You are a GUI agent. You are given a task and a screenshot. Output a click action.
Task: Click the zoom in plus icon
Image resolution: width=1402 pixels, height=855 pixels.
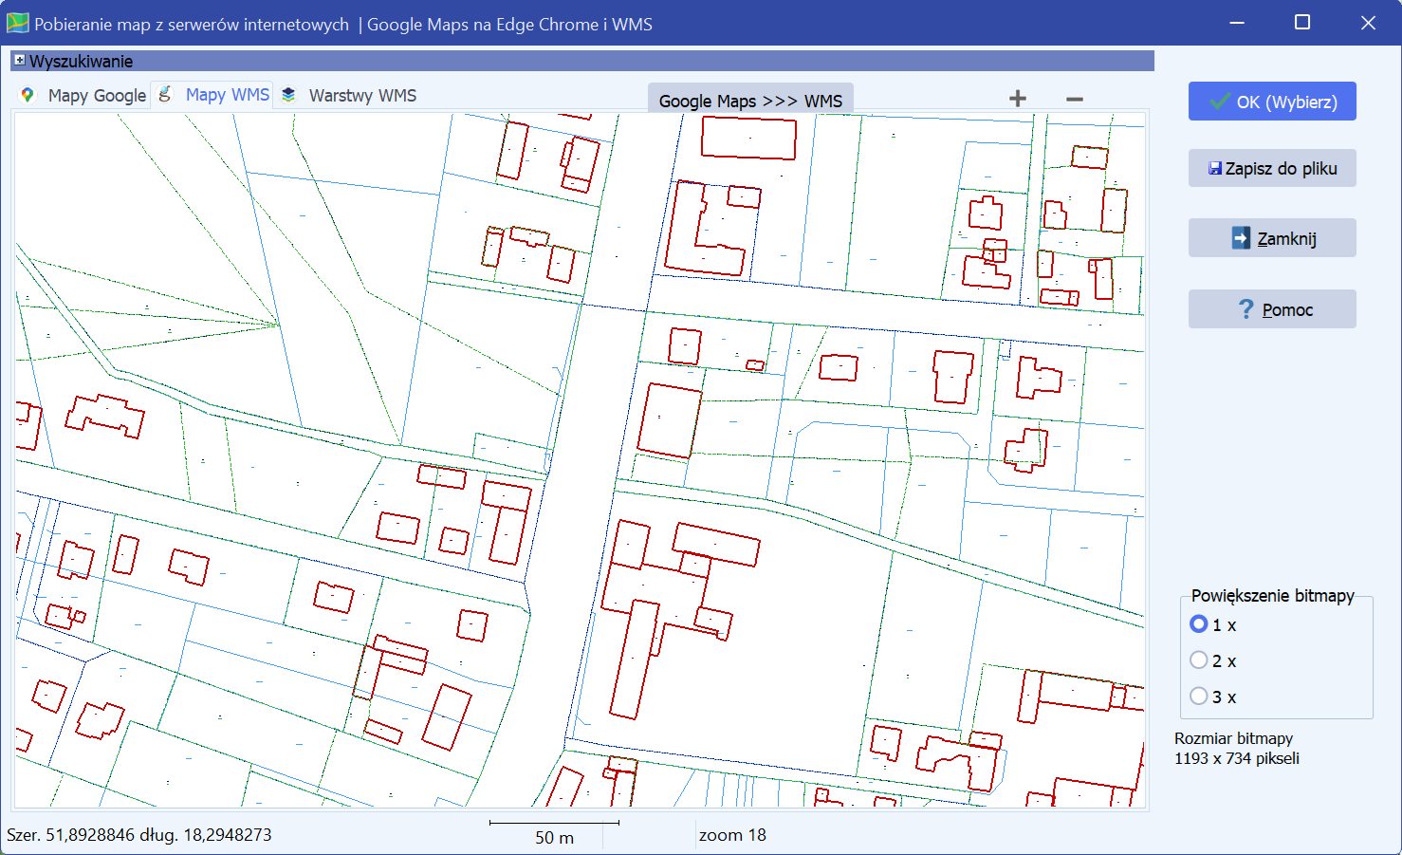pos(1017,99)
